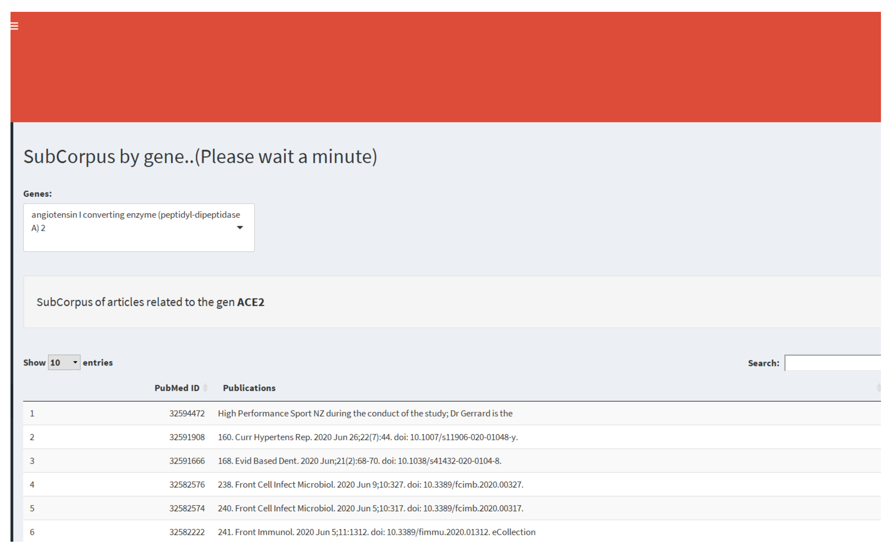Click the Evid Based Dent publication row
This screenshot has height=553, width=892.
[x=359, y=461]
